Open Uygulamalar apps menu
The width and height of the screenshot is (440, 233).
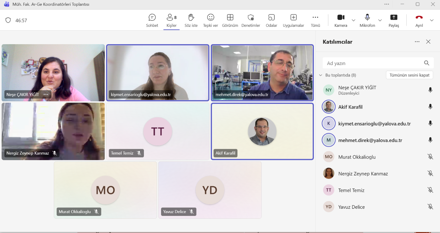click(293, 21)
